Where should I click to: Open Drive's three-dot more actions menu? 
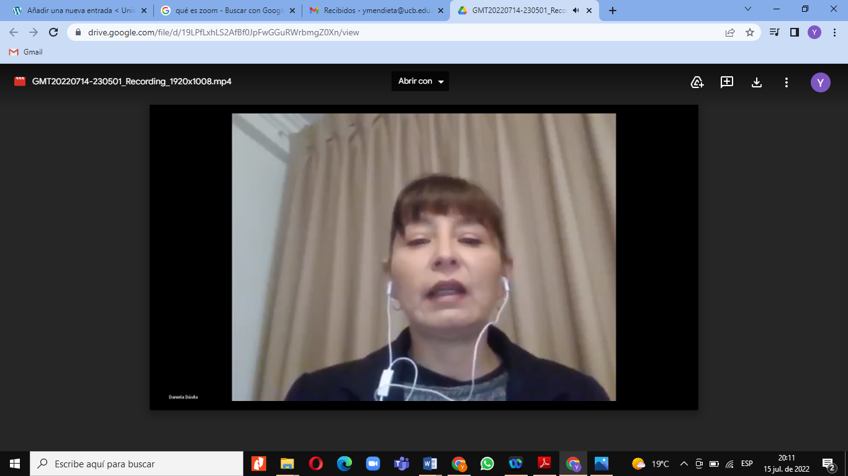pos(787,82)
